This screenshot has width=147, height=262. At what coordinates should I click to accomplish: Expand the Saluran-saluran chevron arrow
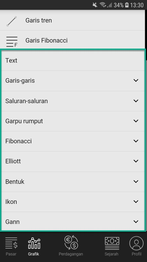click(x=136, y=101)
